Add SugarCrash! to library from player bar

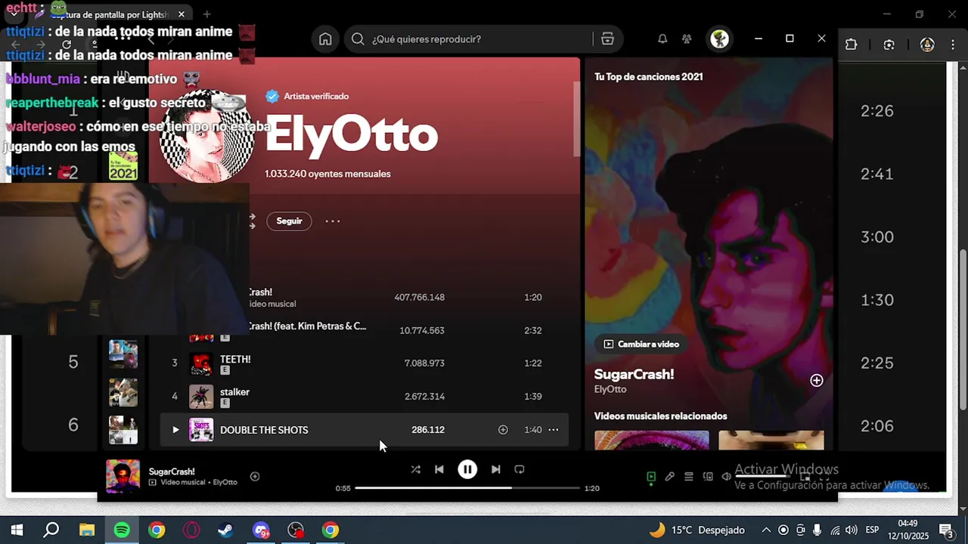click(x=255, y=477)
